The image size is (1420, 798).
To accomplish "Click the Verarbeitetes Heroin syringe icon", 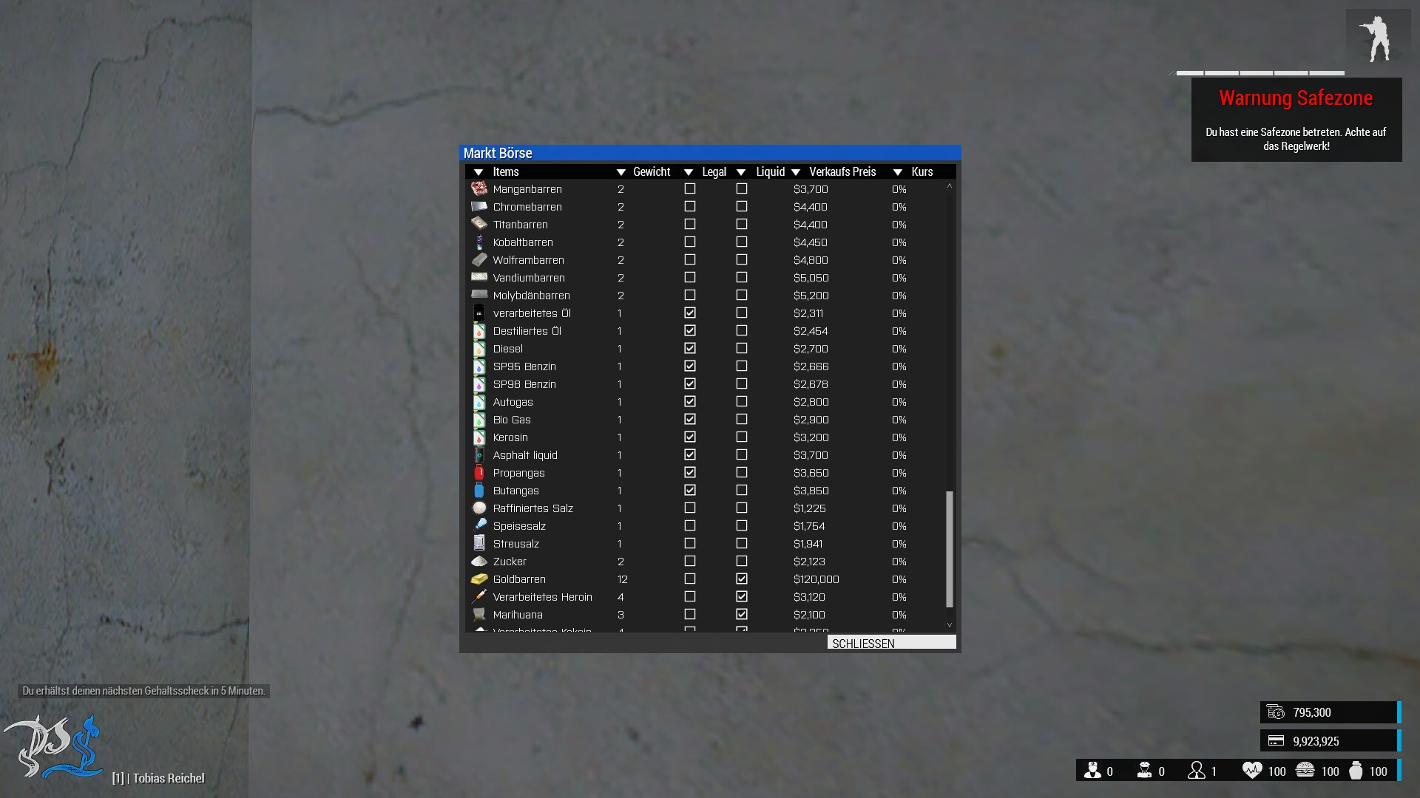I will (x=479, y=597).
